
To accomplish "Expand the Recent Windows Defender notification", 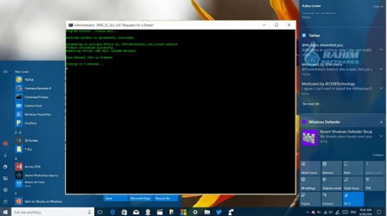I will click(381, 136).
